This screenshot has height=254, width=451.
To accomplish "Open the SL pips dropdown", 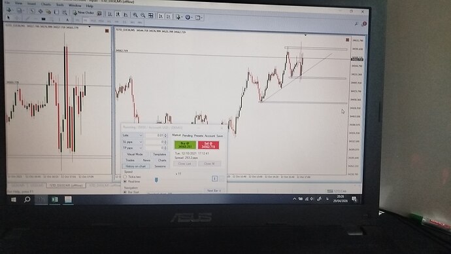I will pos(132,142).
